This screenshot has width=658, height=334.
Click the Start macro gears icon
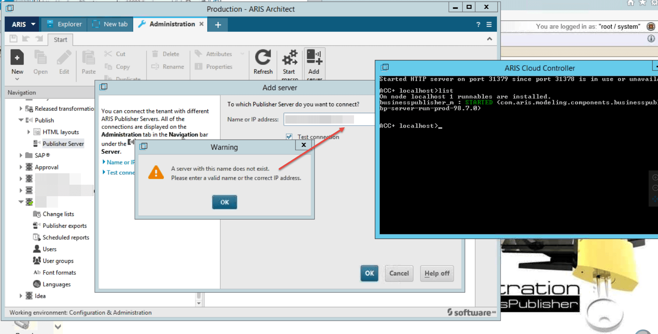(x=290, y=57)
